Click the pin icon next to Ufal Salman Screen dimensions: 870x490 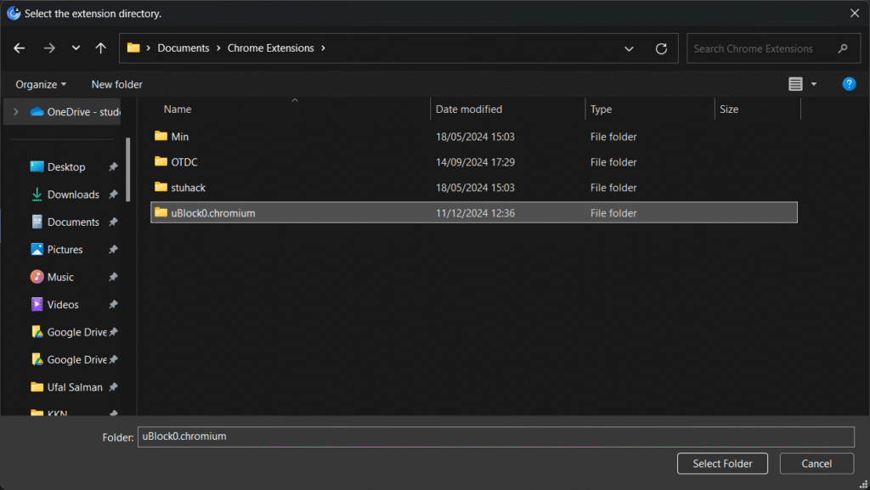[113, 387]
